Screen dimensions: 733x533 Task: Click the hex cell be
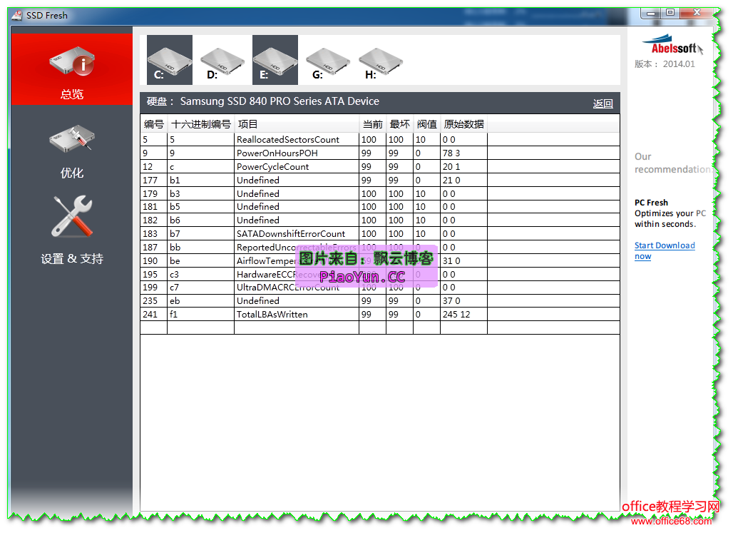[x=200, y=260]
